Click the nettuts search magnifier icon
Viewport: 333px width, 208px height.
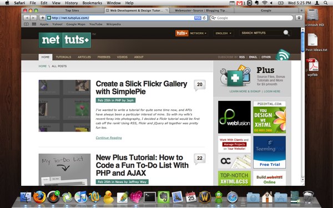[286, 33]
